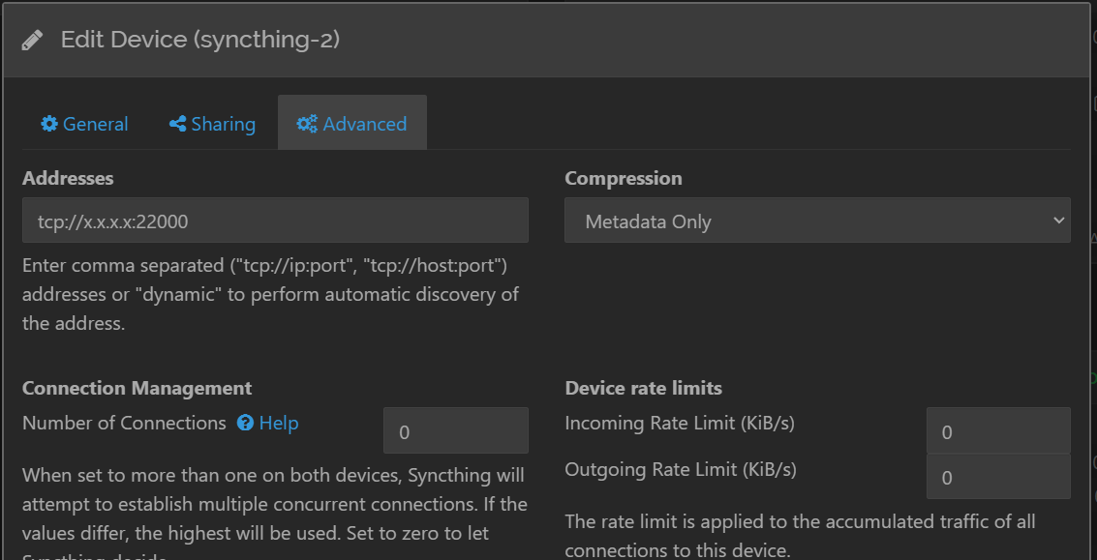
Task: Click the question mark icon beside Help
Action: click(245, 424)
